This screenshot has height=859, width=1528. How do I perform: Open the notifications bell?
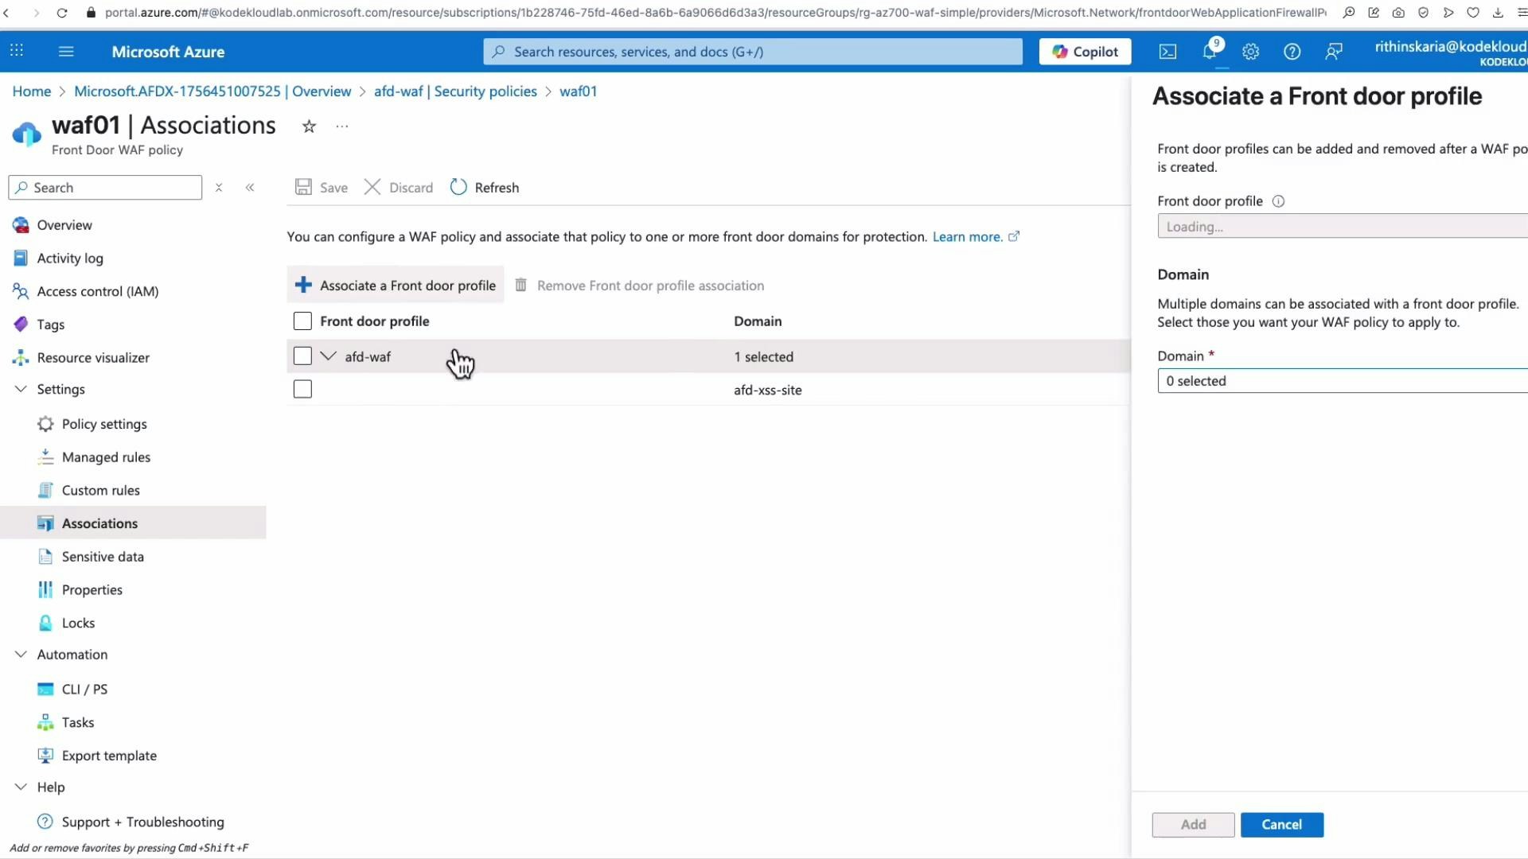(x=1210, y=51)
